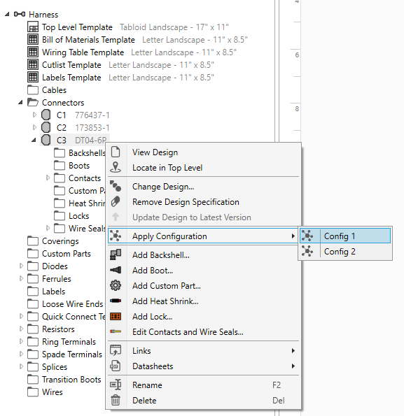Screen dimensions: 404x416
Task: Expand the Ferrules folder
Action: [21, 278]
